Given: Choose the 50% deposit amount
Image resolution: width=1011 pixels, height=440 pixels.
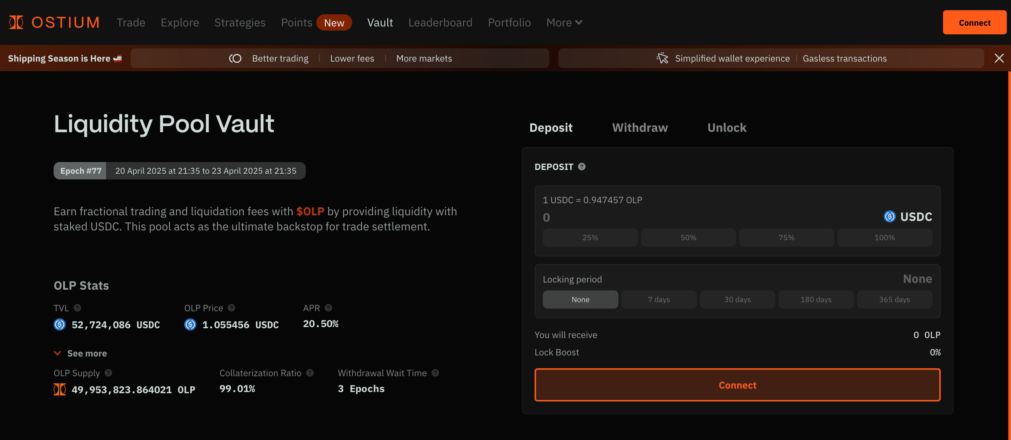Looking at the screenshot, I should coord(688,238).
